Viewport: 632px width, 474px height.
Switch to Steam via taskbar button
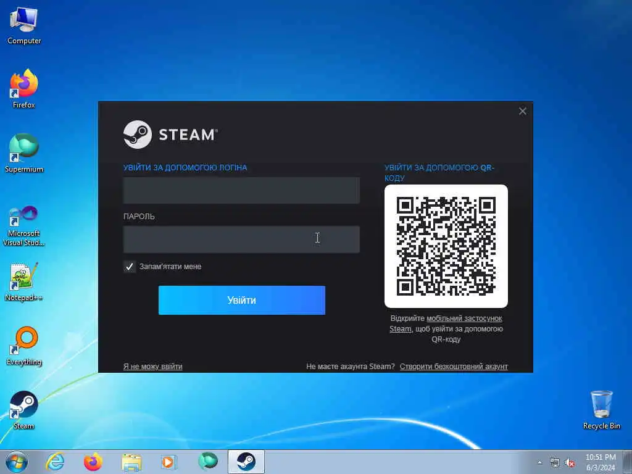coord(246,462)
